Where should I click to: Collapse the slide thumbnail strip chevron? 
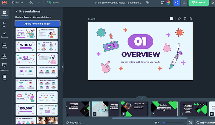[142, 98]
